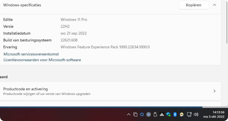The height and width of the screenshot is (121, 228).
Task: Click the overlapping-squares tray icon
Action: pyautogui.click(x=135, y=114)
